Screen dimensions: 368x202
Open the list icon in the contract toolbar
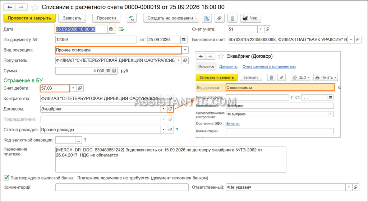click(x=271, y=77)
